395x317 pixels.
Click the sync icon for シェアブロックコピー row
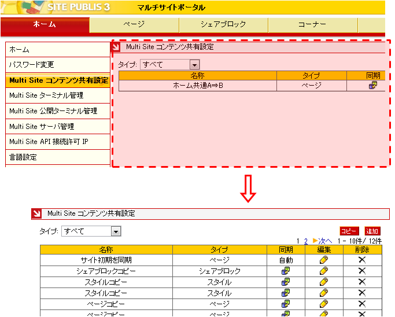pos(286,271)
